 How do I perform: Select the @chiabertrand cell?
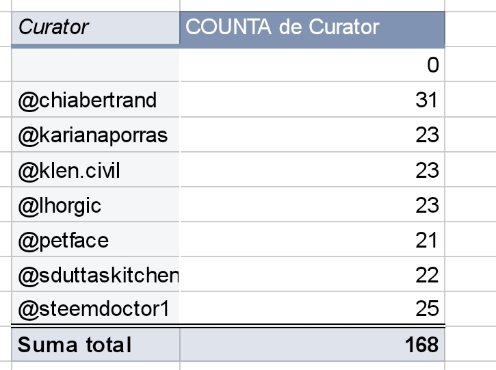point(96,100)
